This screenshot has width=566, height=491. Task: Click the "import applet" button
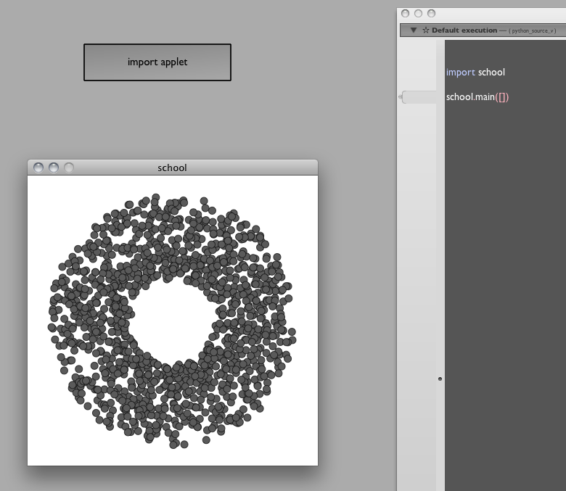(x=157, y=62)
